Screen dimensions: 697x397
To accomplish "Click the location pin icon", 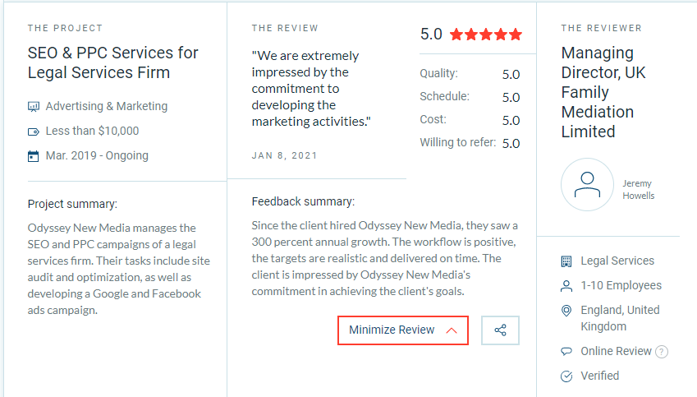I will [566, 311].
